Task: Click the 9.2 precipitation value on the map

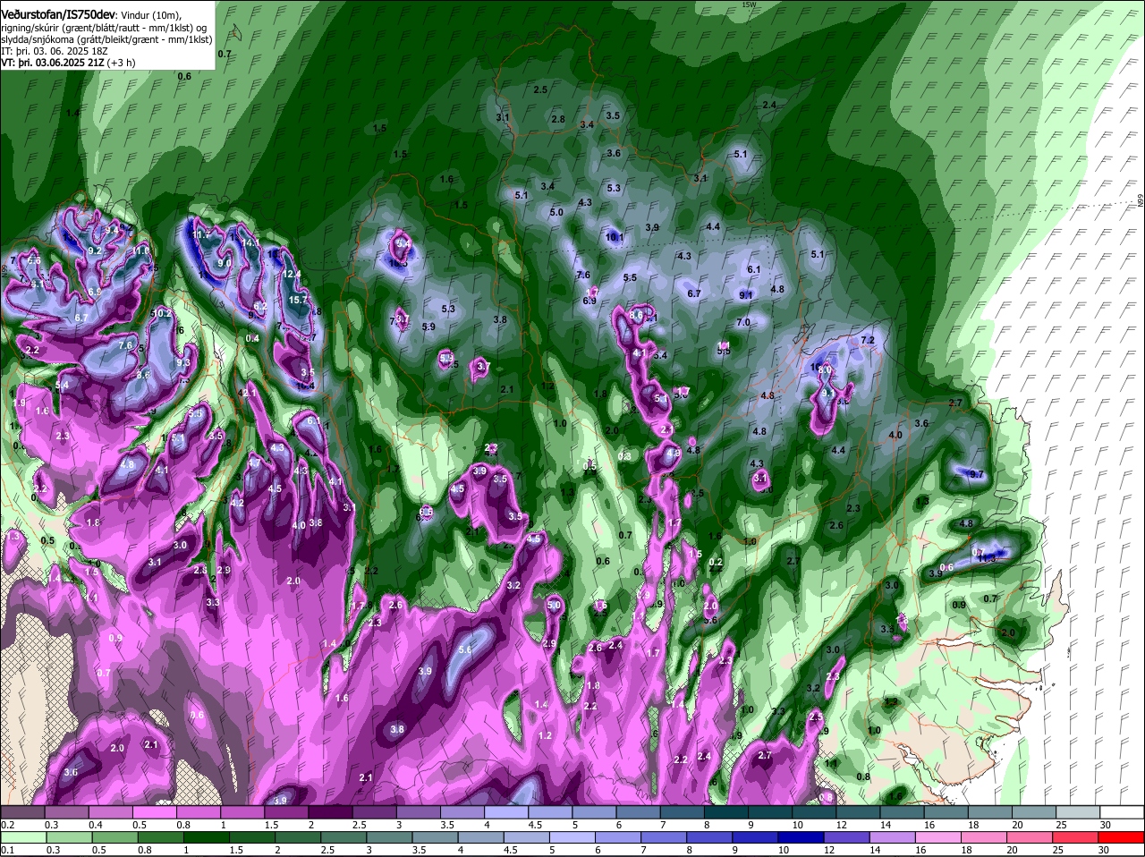Action: click(x=94, y=251)
